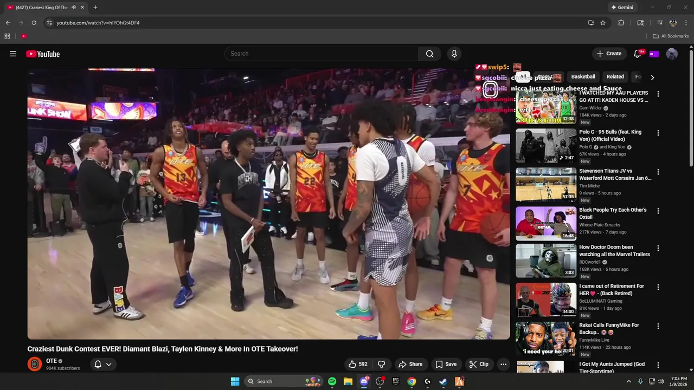694x390 pixels.
Task: Click the YouTube search magnifier button
Action: coord(429,54)
